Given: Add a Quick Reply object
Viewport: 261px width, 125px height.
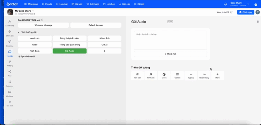Looking at the screenshot, I should [x=204, y=76].
